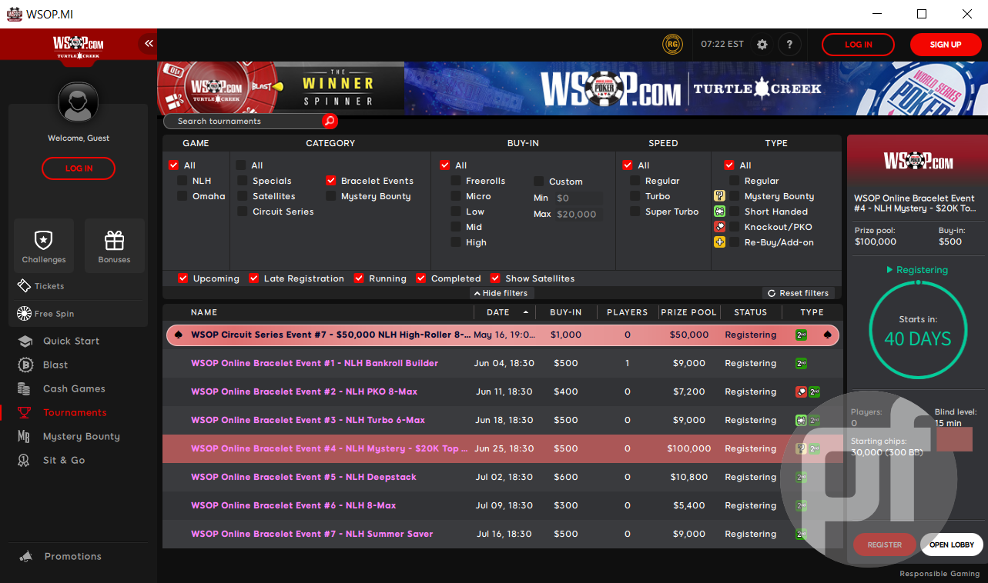Click the Starts In countdown ring
Viewport: 988px width, 583px height.
point(918,329)
